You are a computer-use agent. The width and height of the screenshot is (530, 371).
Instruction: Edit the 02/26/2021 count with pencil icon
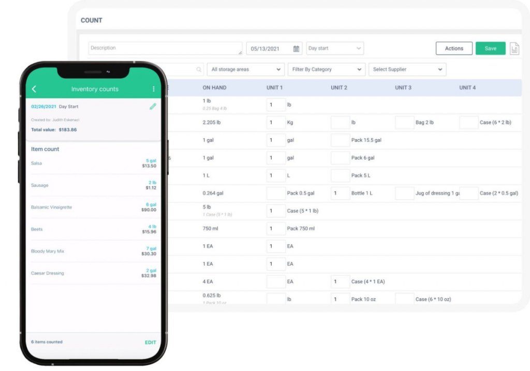click(x=153, y=106)
